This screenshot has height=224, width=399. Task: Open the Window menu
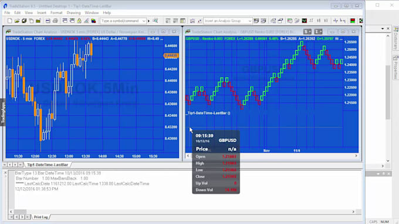click(92, 13)
